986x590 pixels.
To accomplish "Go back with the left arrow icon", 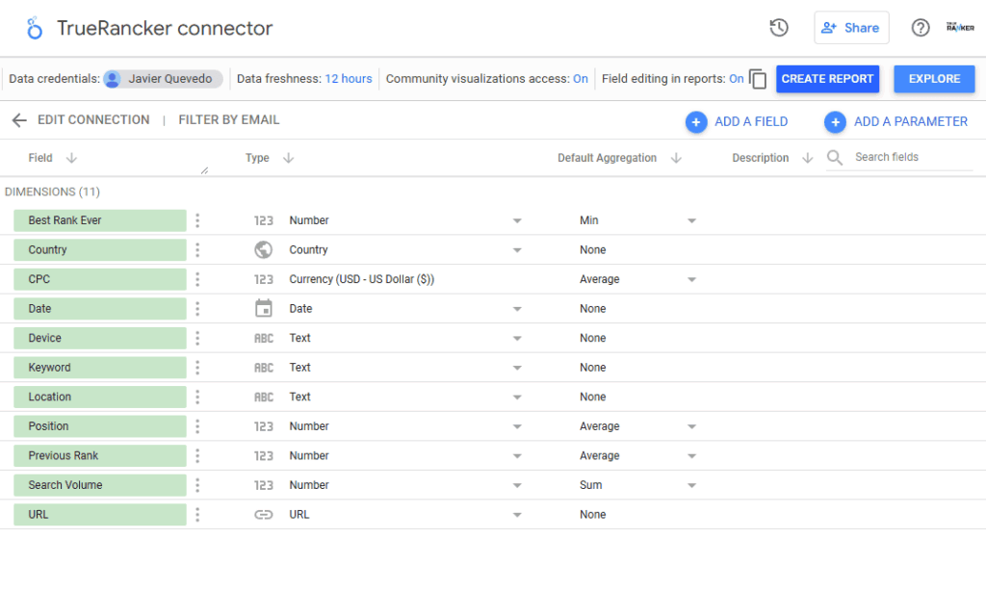I will (19, 120).
